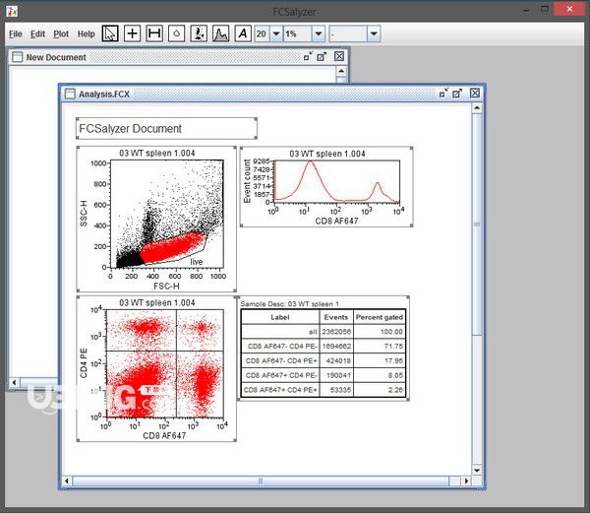Click 'Sample Desc: 03 WT spleen 1' text
Screen dimensions: 590x513
[289, 304]
